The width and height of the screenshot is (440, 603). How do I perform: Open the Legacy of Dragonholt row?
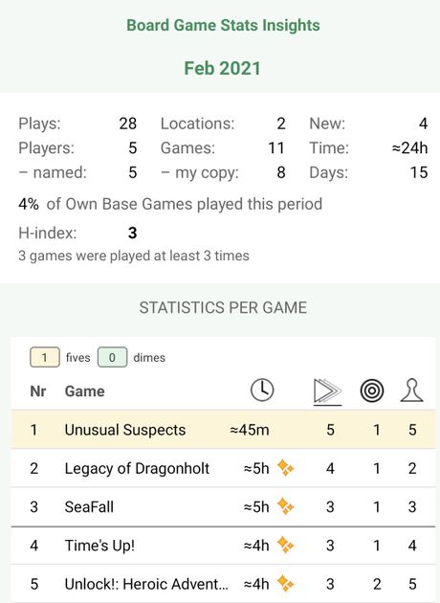click(x=223, y=468)
